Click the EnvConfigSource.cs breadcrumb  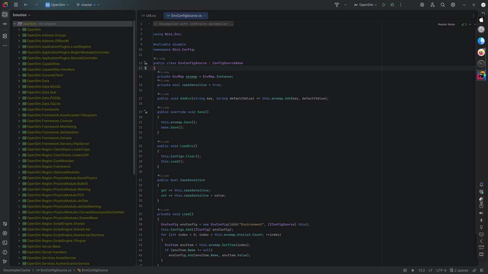[x=53, y=270]
